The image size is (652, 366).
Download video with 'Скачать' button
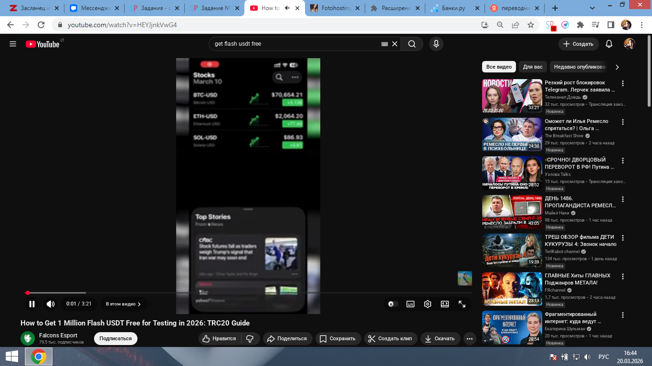[440, 338]
